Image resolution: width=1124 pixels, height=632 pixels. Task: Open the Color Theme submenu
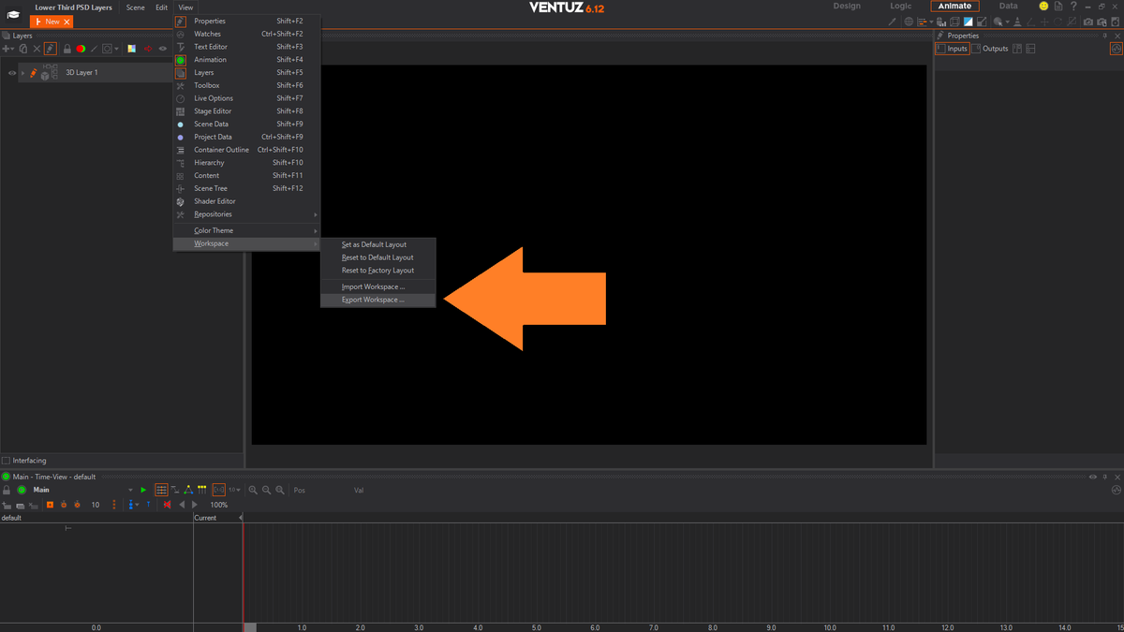246,230
